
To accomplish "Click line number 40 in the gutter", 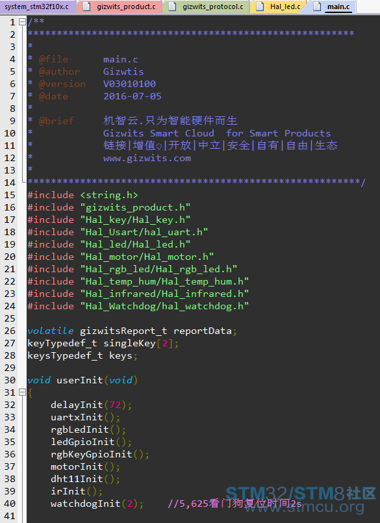I will click(10, 504).
